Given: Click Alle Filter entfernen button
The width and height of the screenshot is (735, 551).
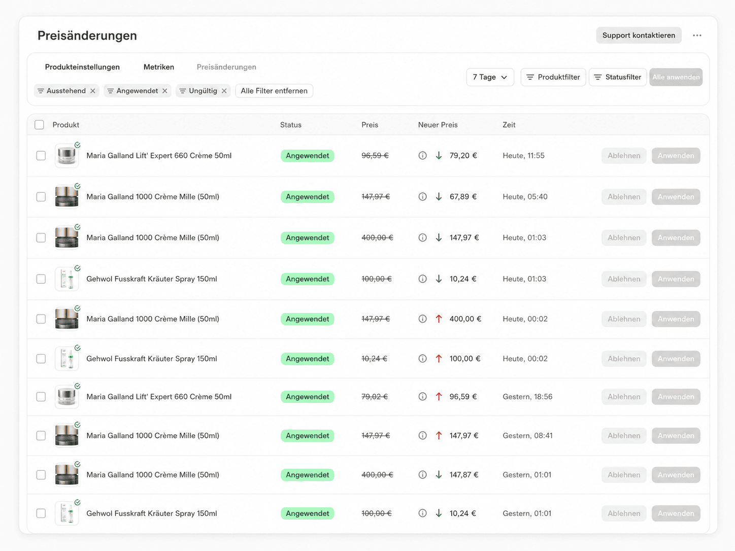Looking at the screenshot, I should [x=274, y=91].
